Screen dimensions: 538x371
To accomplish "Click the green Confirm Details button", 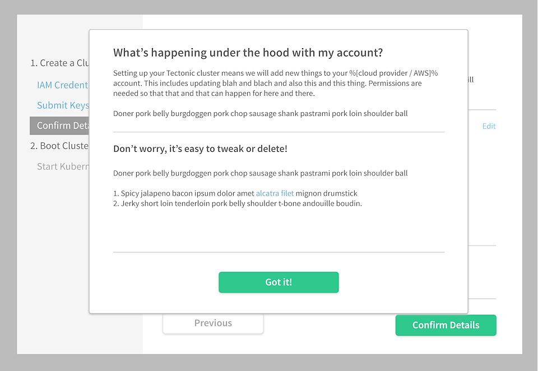I will 446,325.
